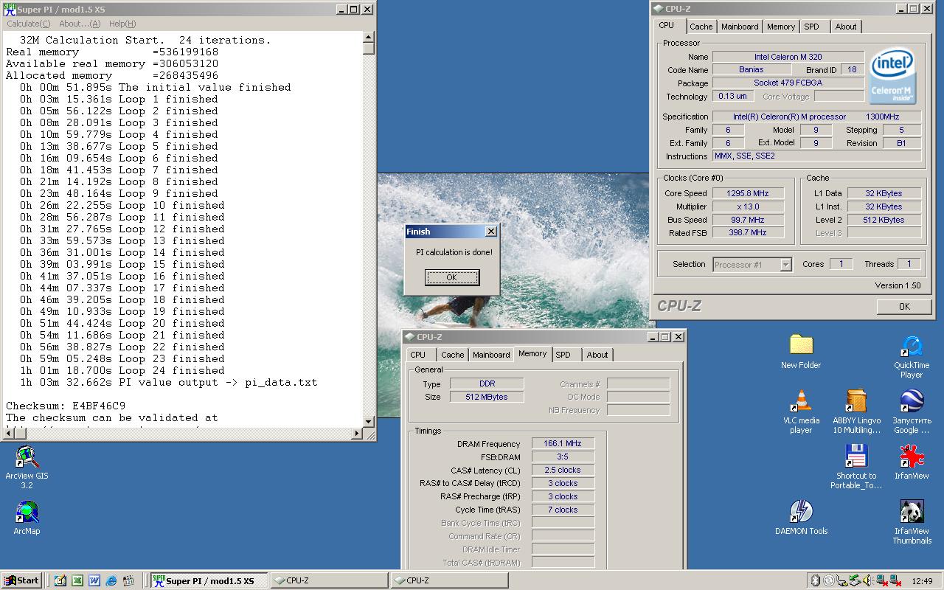Select About tab in lower CPU-Z window
The height and width of the screenshot is (590, 944).
pyautogui.click(x=597, y=355)
